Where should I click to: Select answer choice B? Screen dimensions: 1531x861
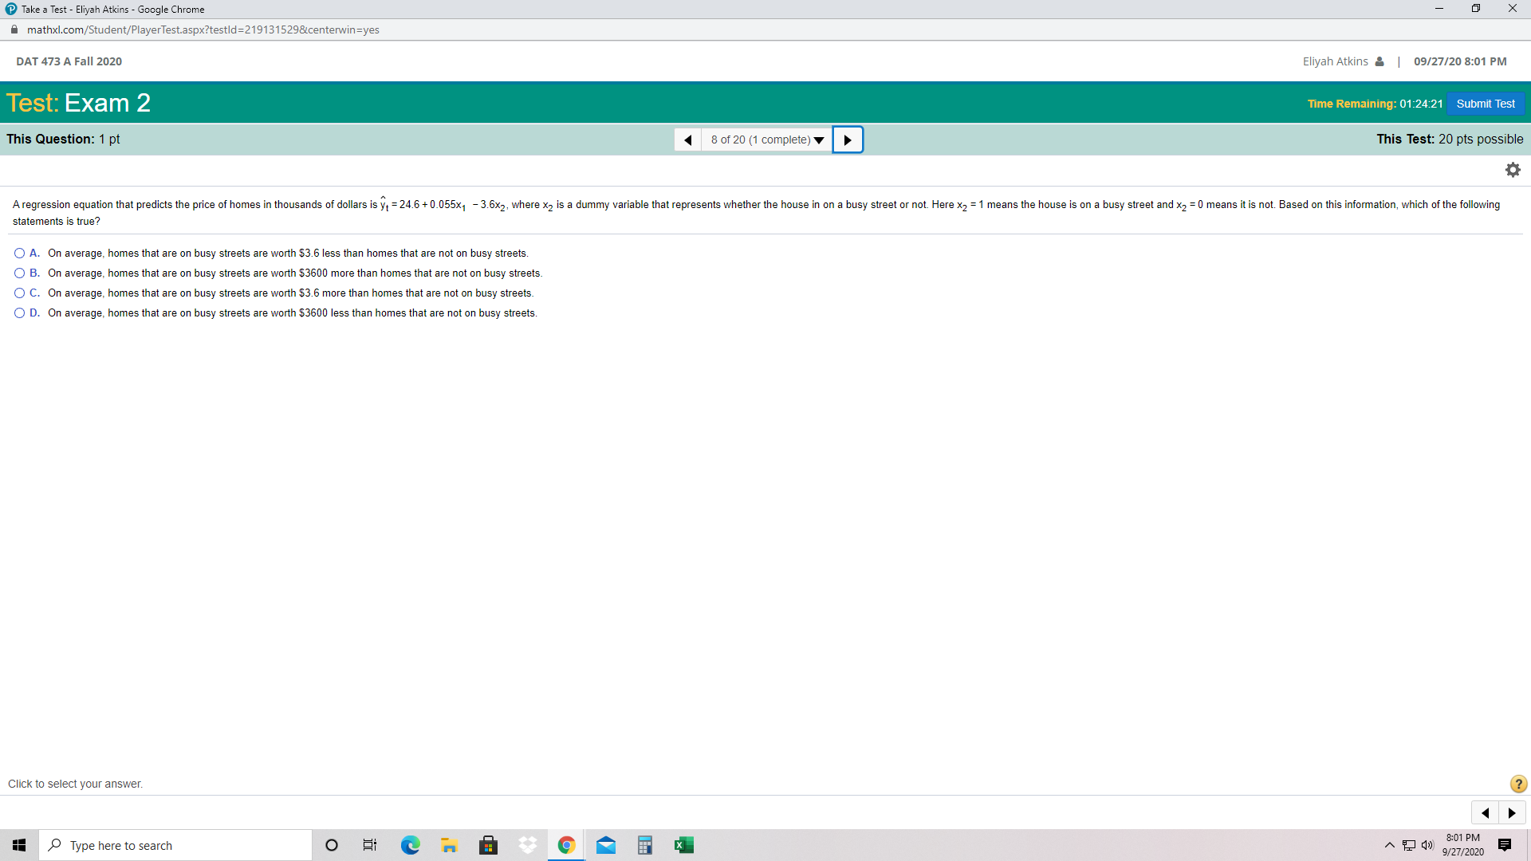18,273
